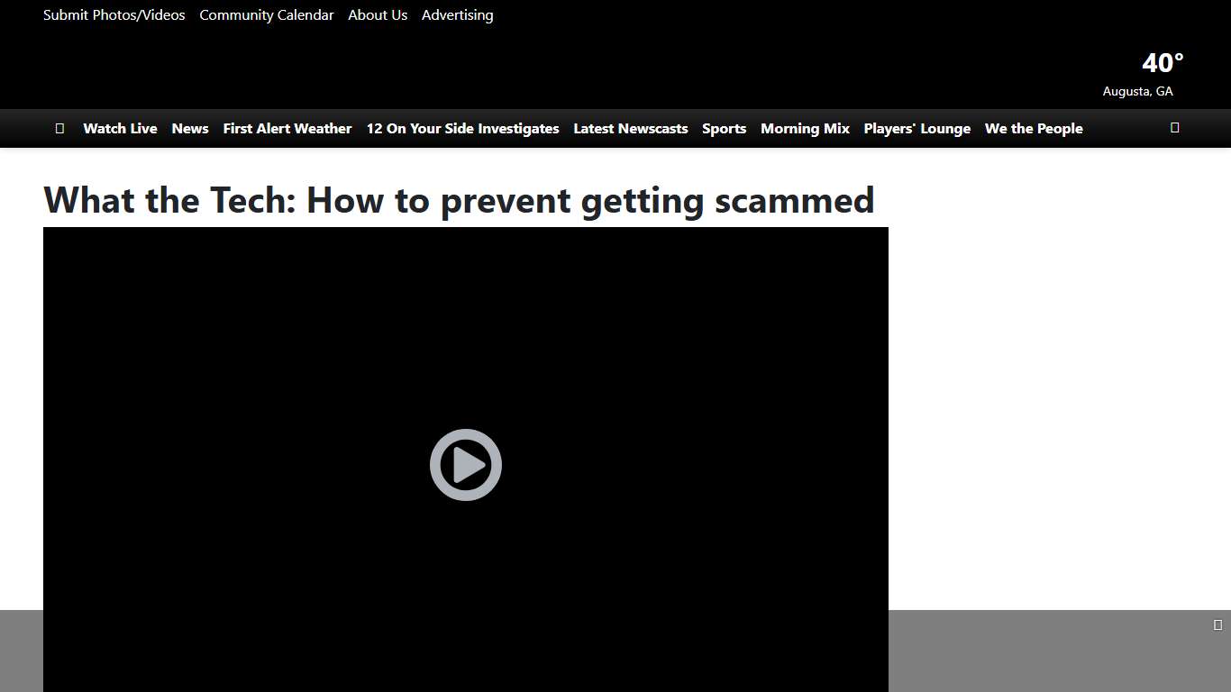Open the Advertising page
The image size is (1231, 692).
click(x=457, y=14)
